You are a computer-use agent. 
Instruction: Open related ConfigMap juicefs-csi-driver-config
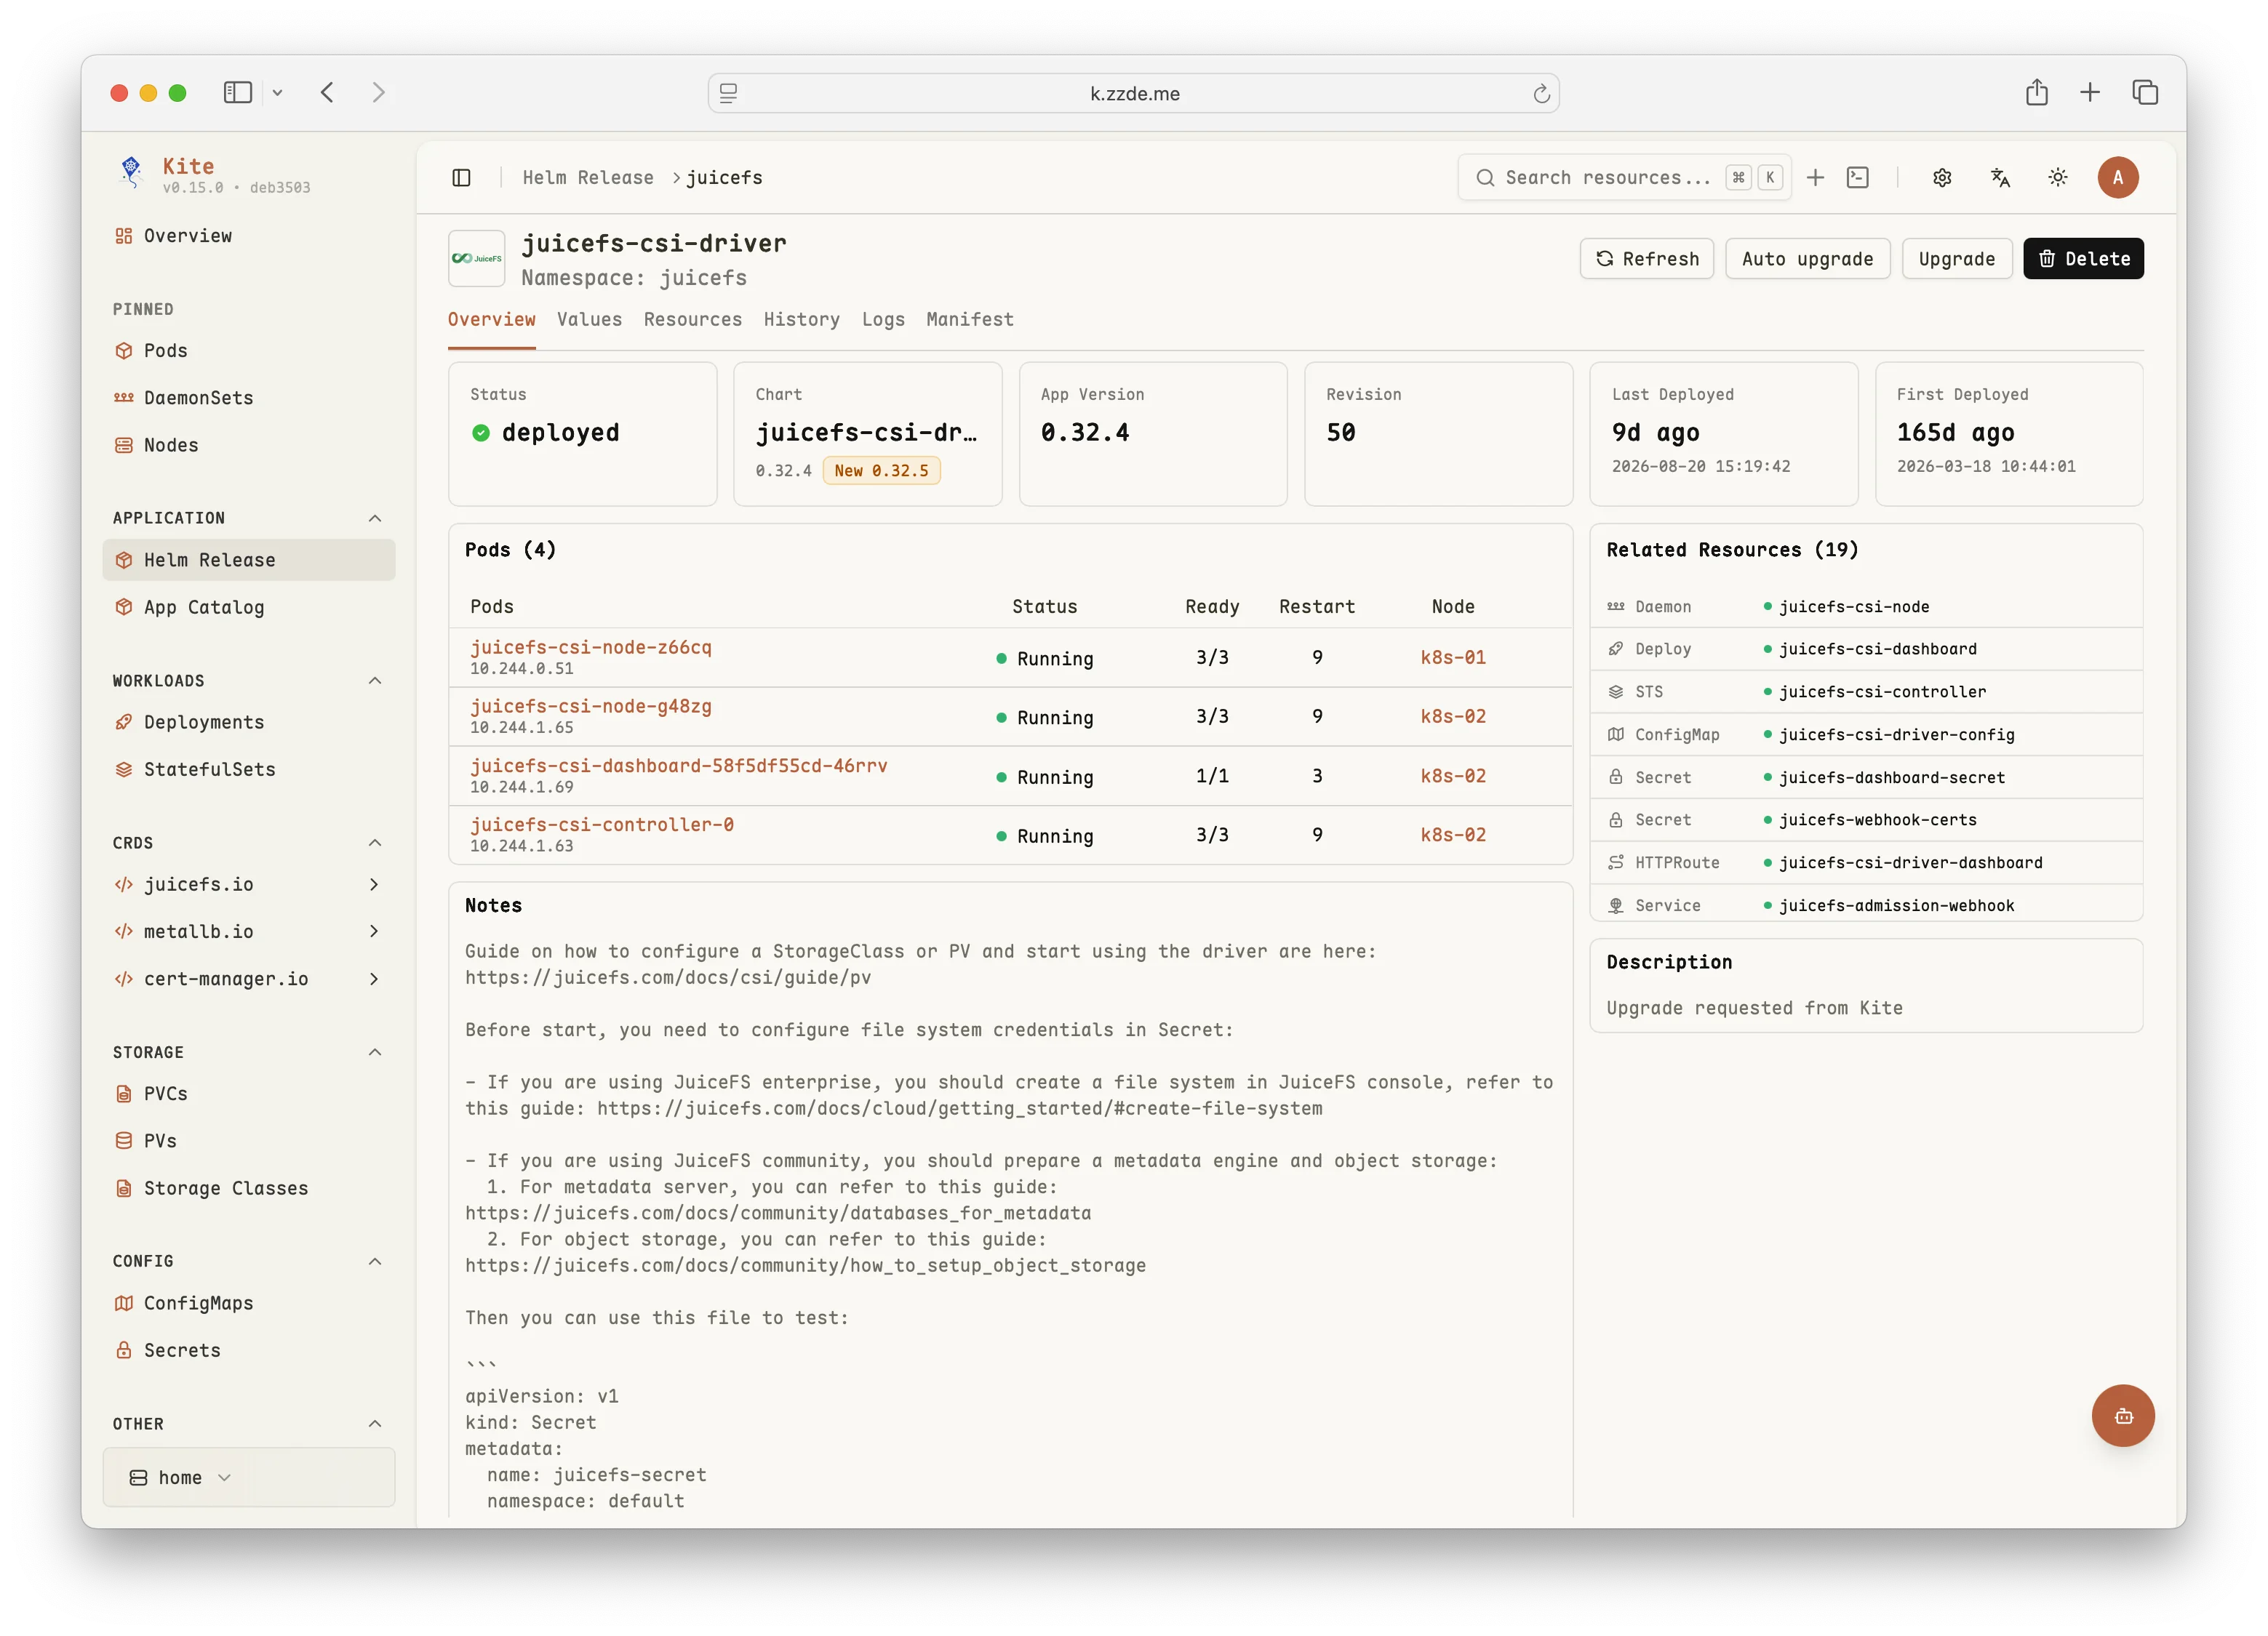tap(1896, 734)
